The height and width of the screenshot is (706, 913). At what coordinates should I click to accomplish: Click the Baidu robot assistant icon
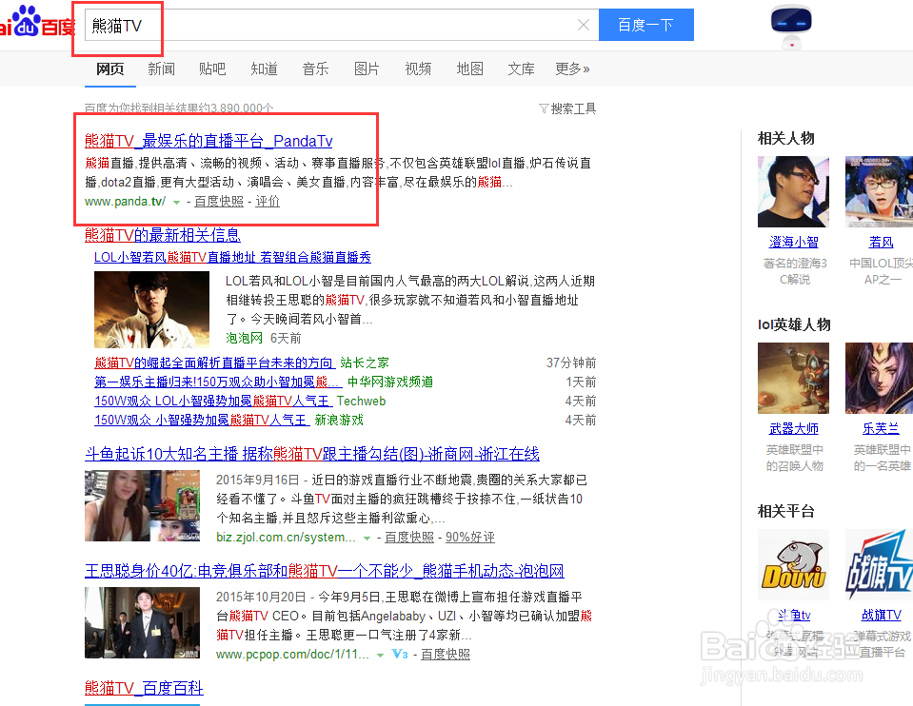[x=791, y=27]
